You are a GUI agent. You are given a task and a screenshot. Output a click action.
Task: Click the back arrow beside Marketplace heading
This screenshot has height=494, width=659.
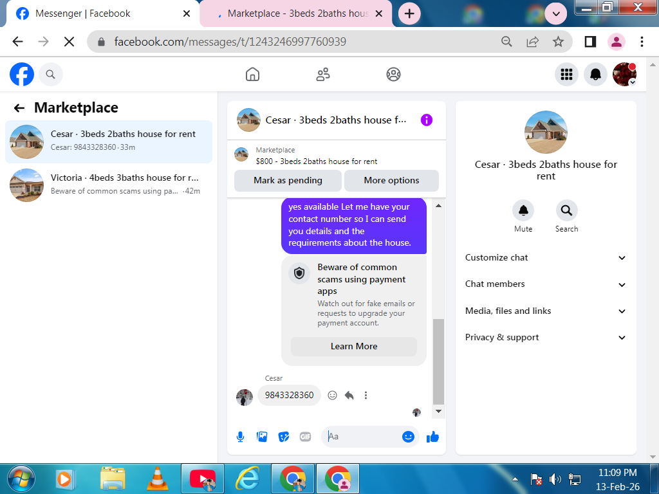[19, 108]
